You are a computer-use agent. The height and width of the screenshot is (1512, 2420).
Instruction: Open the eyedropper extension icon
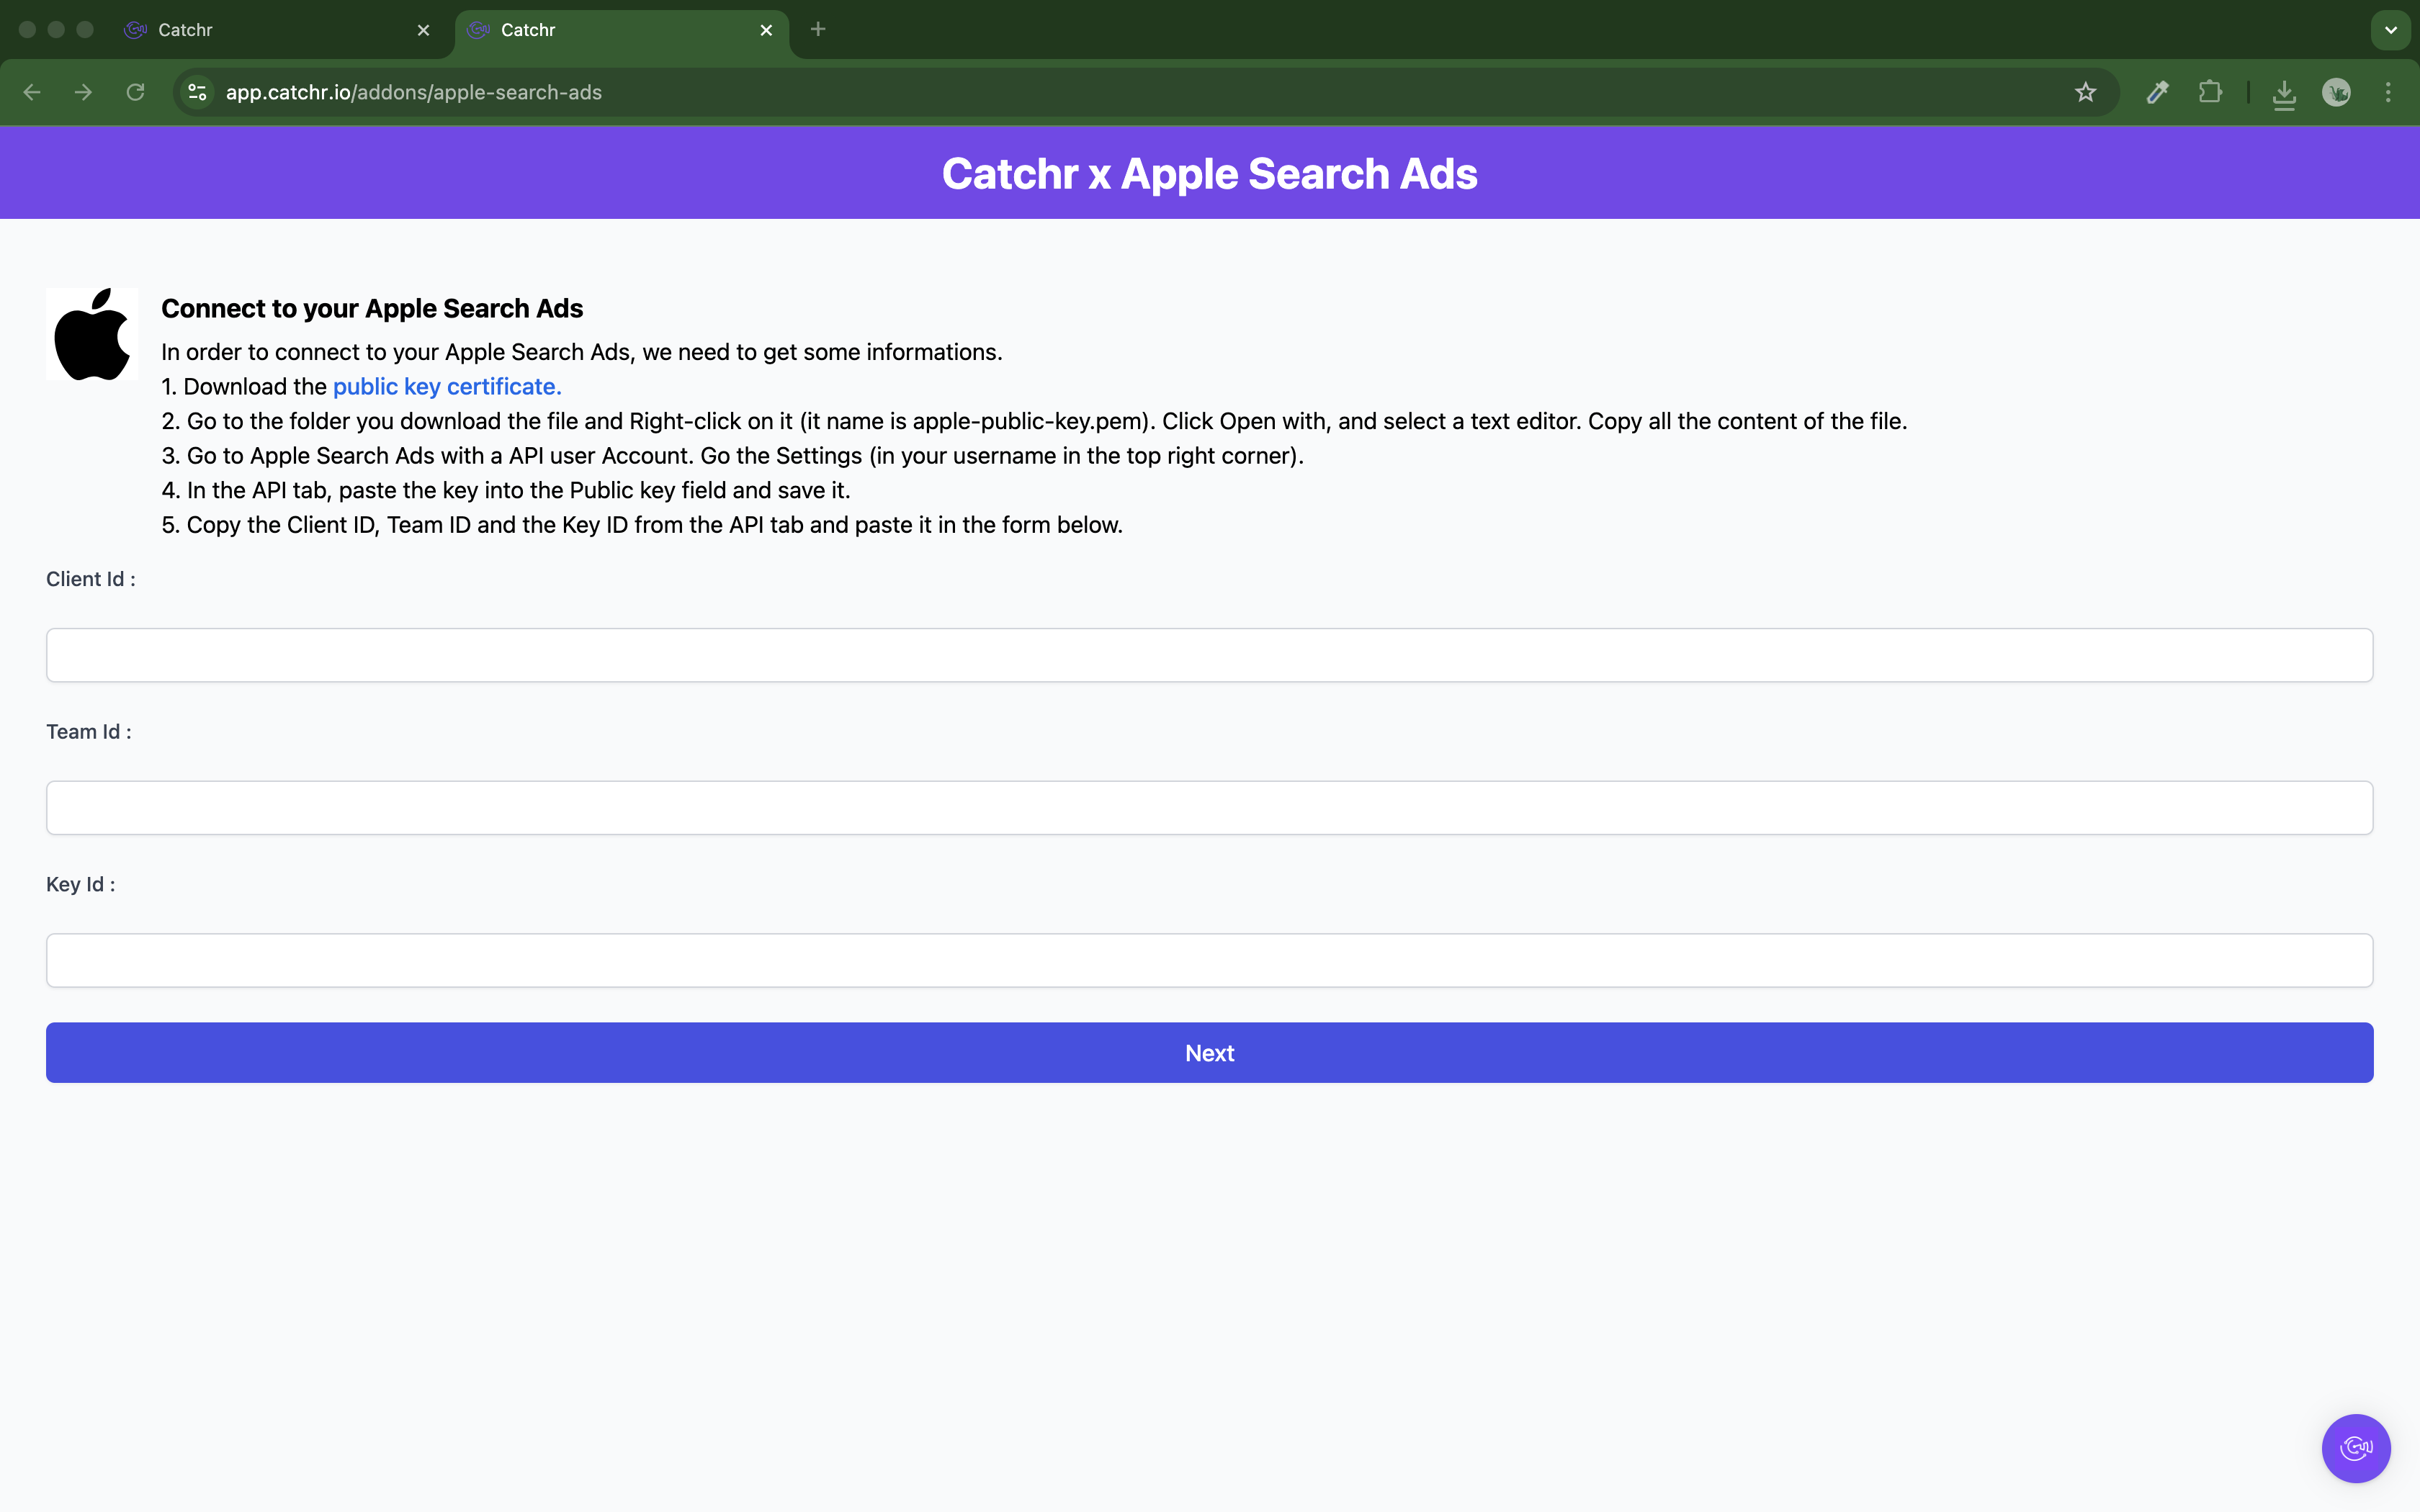2158,92
